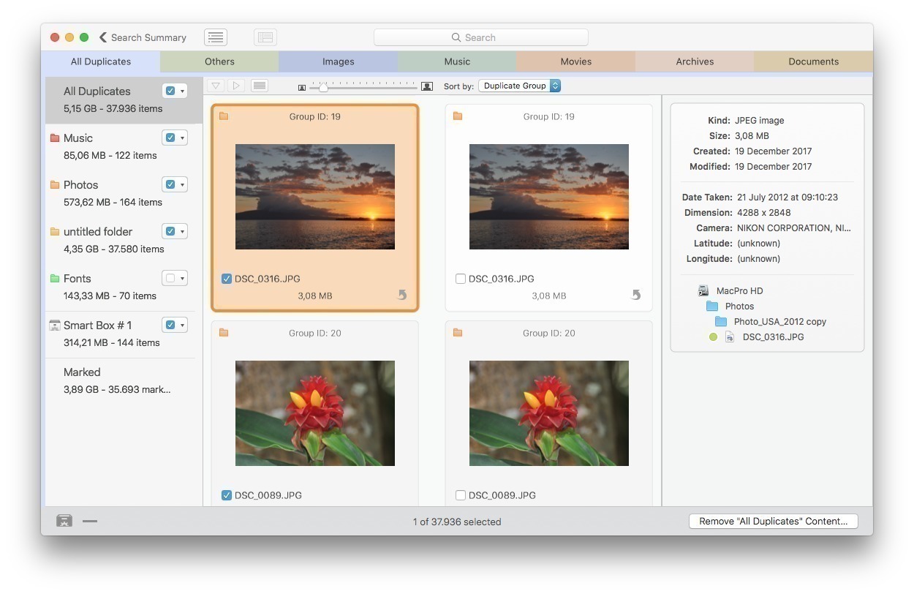The image size is (914, 594).
Task: Click inside the Search field
Action: coord(480,37)
